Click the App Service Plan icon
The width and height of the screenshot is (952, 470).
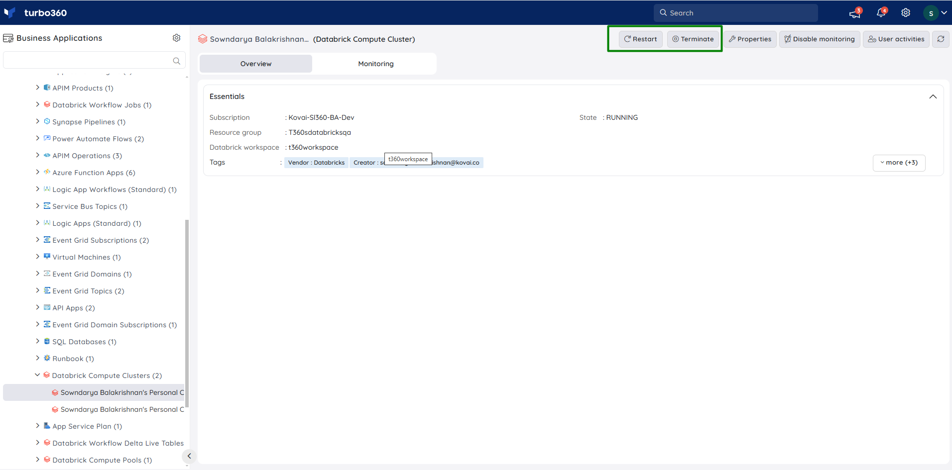pos(47,426)
